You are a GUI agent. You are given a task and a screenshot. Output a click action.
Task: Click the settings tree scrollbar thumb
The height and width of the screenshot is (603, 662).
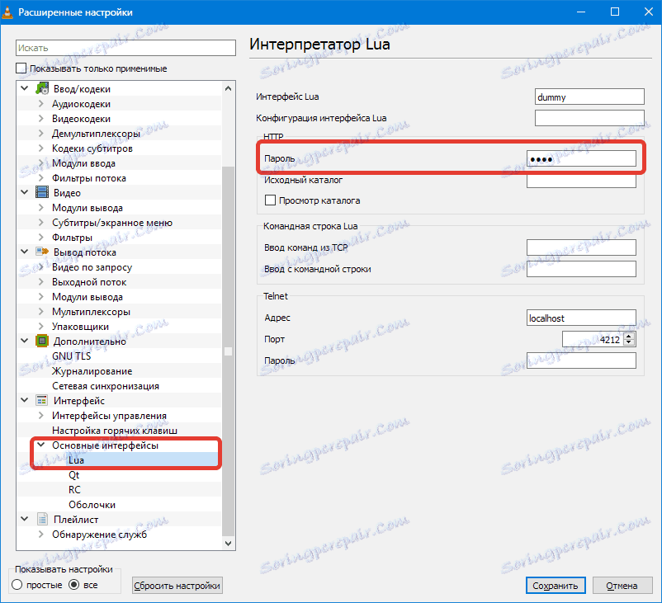pos(228,351)
